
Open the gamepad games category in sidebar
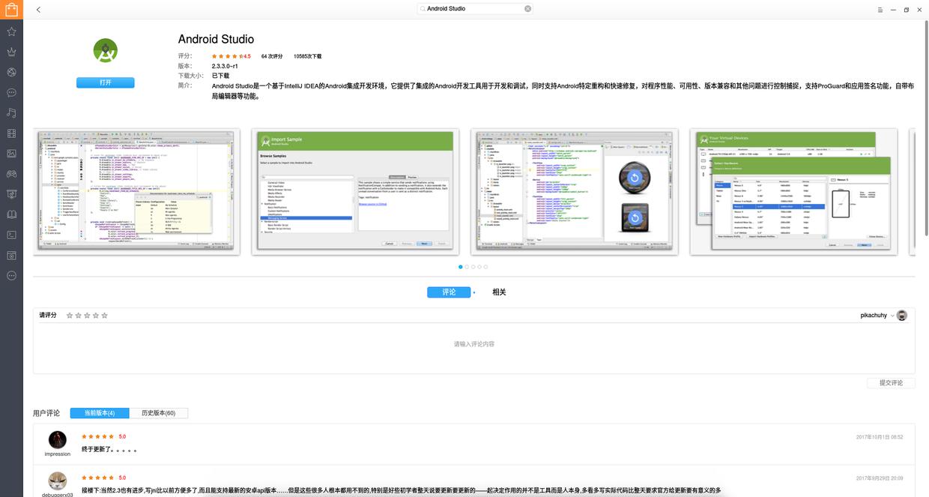[11, 174]
